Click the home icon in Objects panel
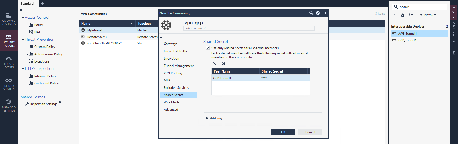 point(403,15)
